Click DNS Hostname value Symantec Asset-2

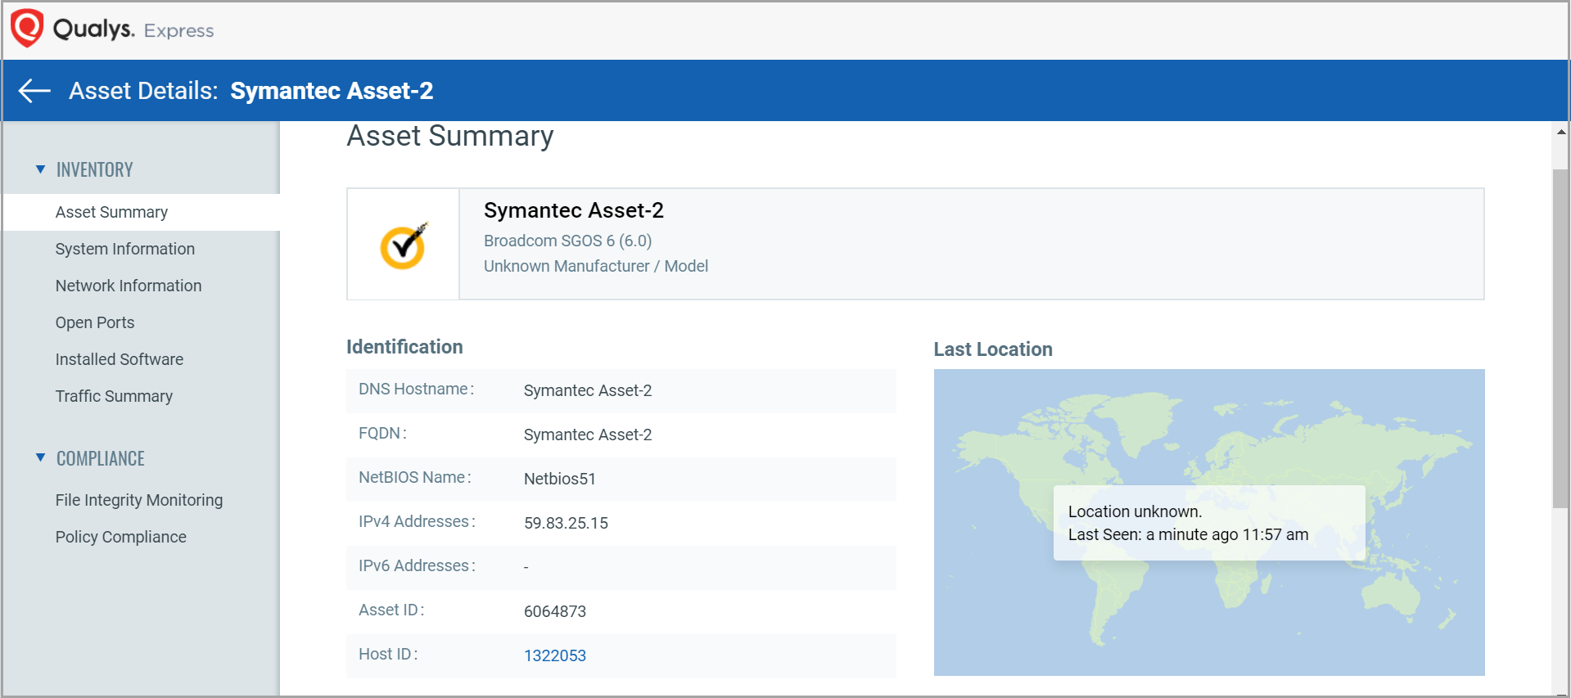pos(588,390)
